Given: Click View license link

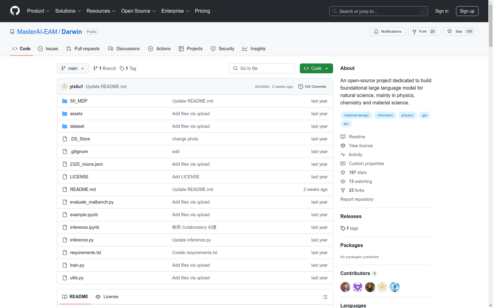Looking at the screenshot, I should pos(357,146).
